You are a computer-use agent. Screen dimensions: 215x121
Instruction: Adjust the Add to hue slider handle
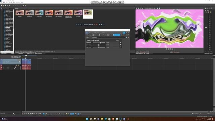point(100,43)
